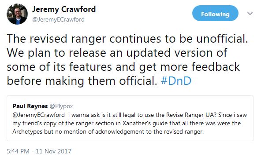This screenshot has width=261, height=160.
Task: Follow the #DnD hashtag link
Action: [x=176, y=81]
